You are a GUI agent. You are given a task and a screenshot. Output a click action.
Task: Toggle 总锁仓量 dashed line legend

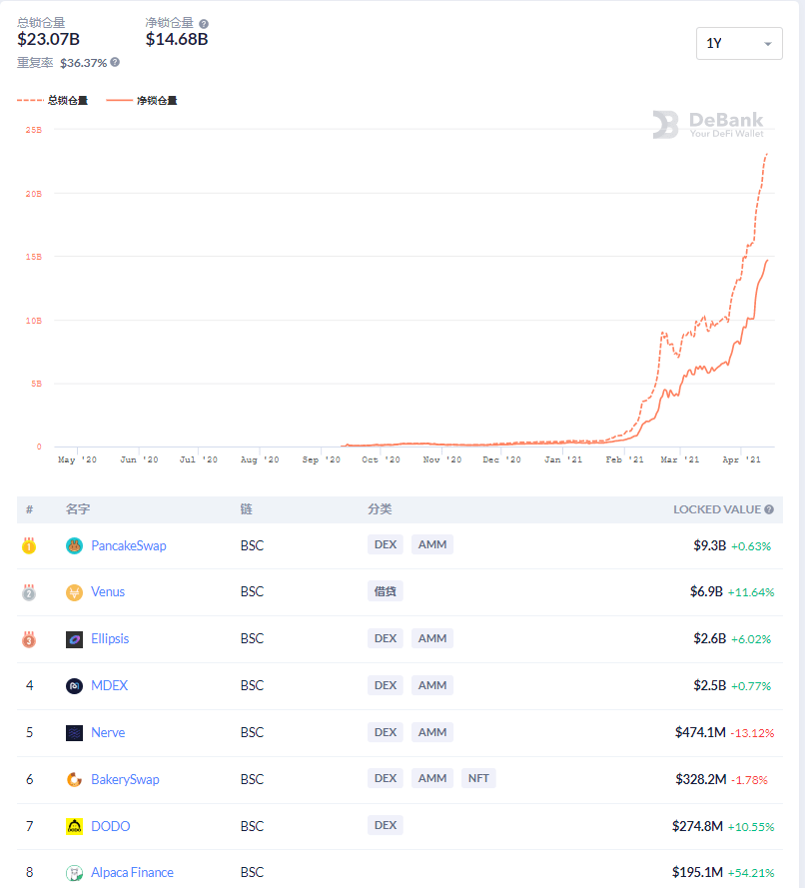52,100
